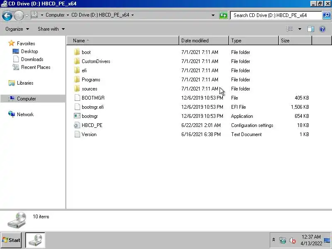Viewport: 332px width, 249px height.
Task: Focus the Search CD Drive input field
Action: coord(276,15)
